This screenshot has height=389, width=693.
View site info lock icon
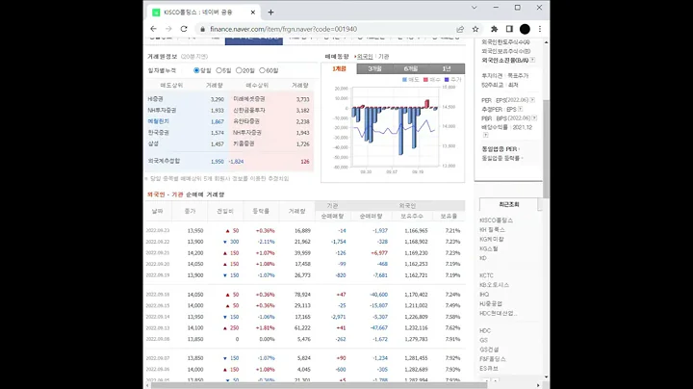tap(202, 29)
